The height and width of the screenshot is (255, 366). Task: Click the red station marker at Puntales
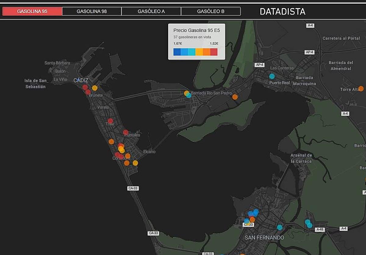coord(126,132)
